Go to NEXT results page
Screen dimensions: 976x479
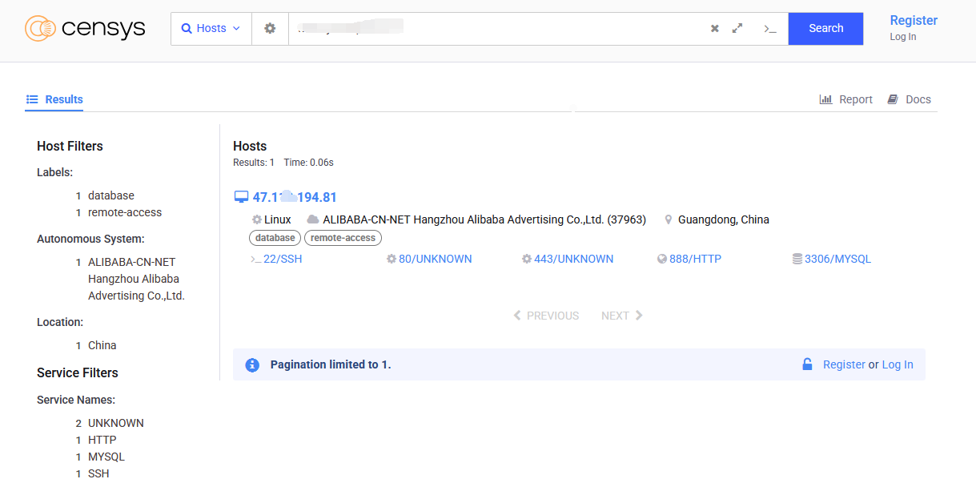[622, 316]
